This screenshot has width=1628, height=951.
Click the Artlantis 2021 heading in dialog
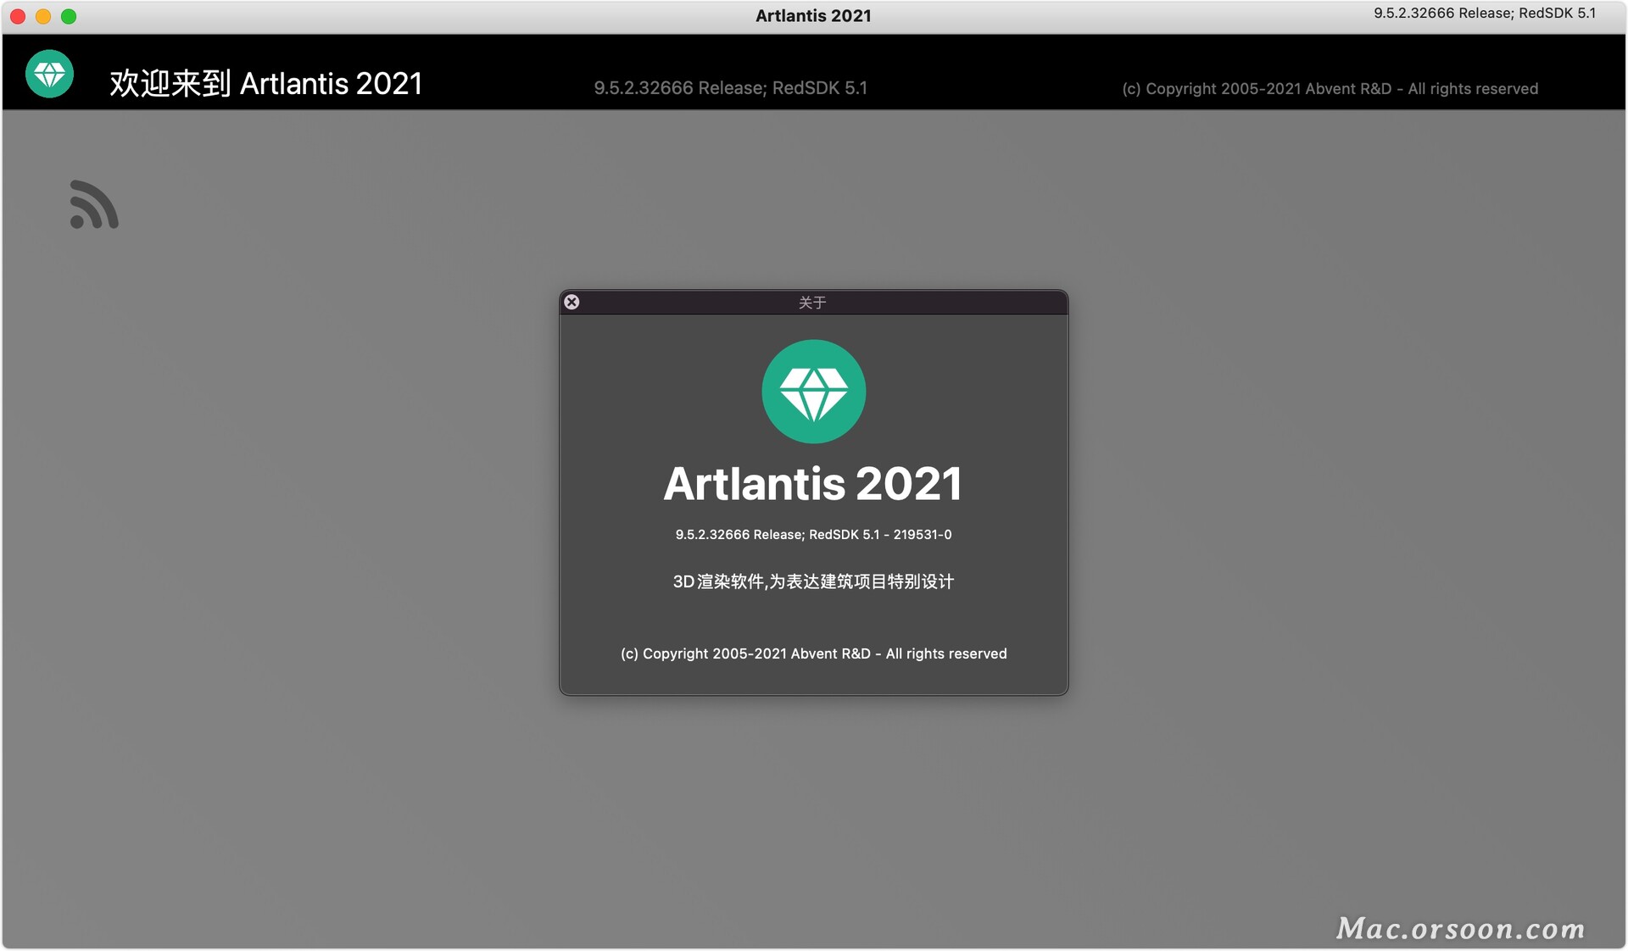(x=812, y=484)
